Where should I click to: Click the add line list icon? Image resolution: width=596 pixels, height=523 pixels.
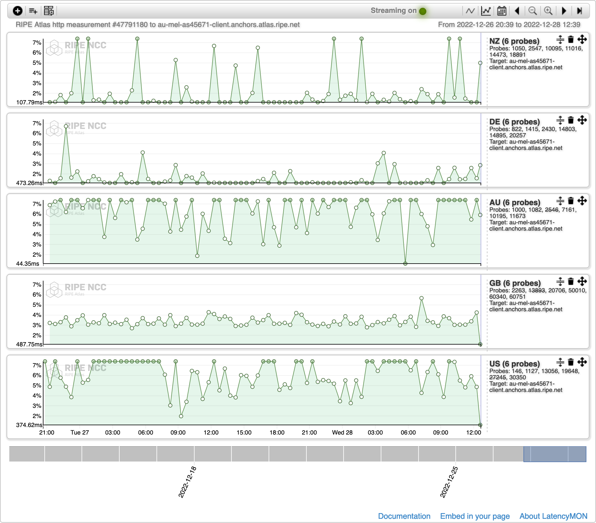(33, 11)
